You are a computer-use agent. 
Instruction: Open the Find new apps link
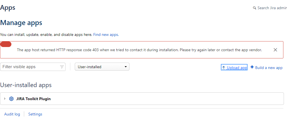[106, 34]
